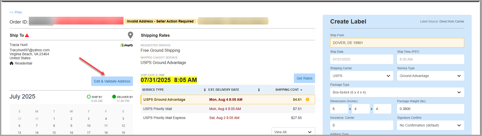Click the $7.61 shipping cost
This screenshot has width=482, height=136.
[297, 109]
